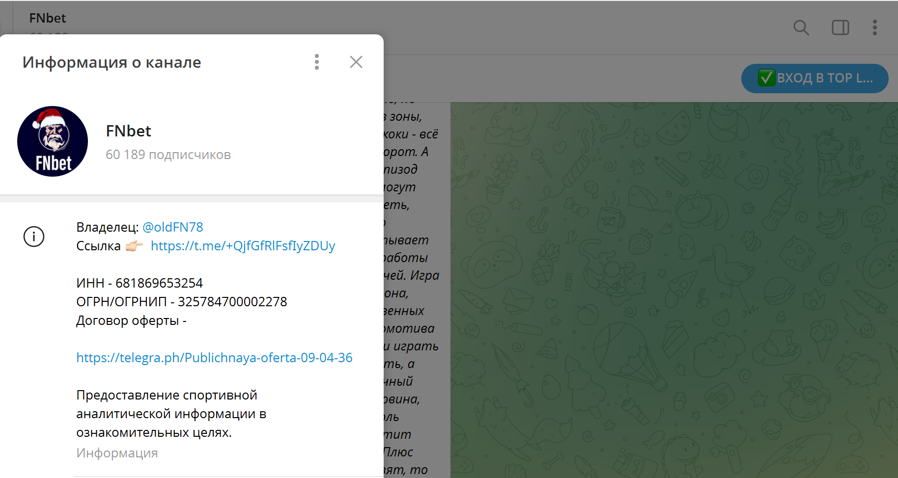Click the FNbet channel avatar
The width and height of the screenshot is (898, 478).
(x=53, y=141)
